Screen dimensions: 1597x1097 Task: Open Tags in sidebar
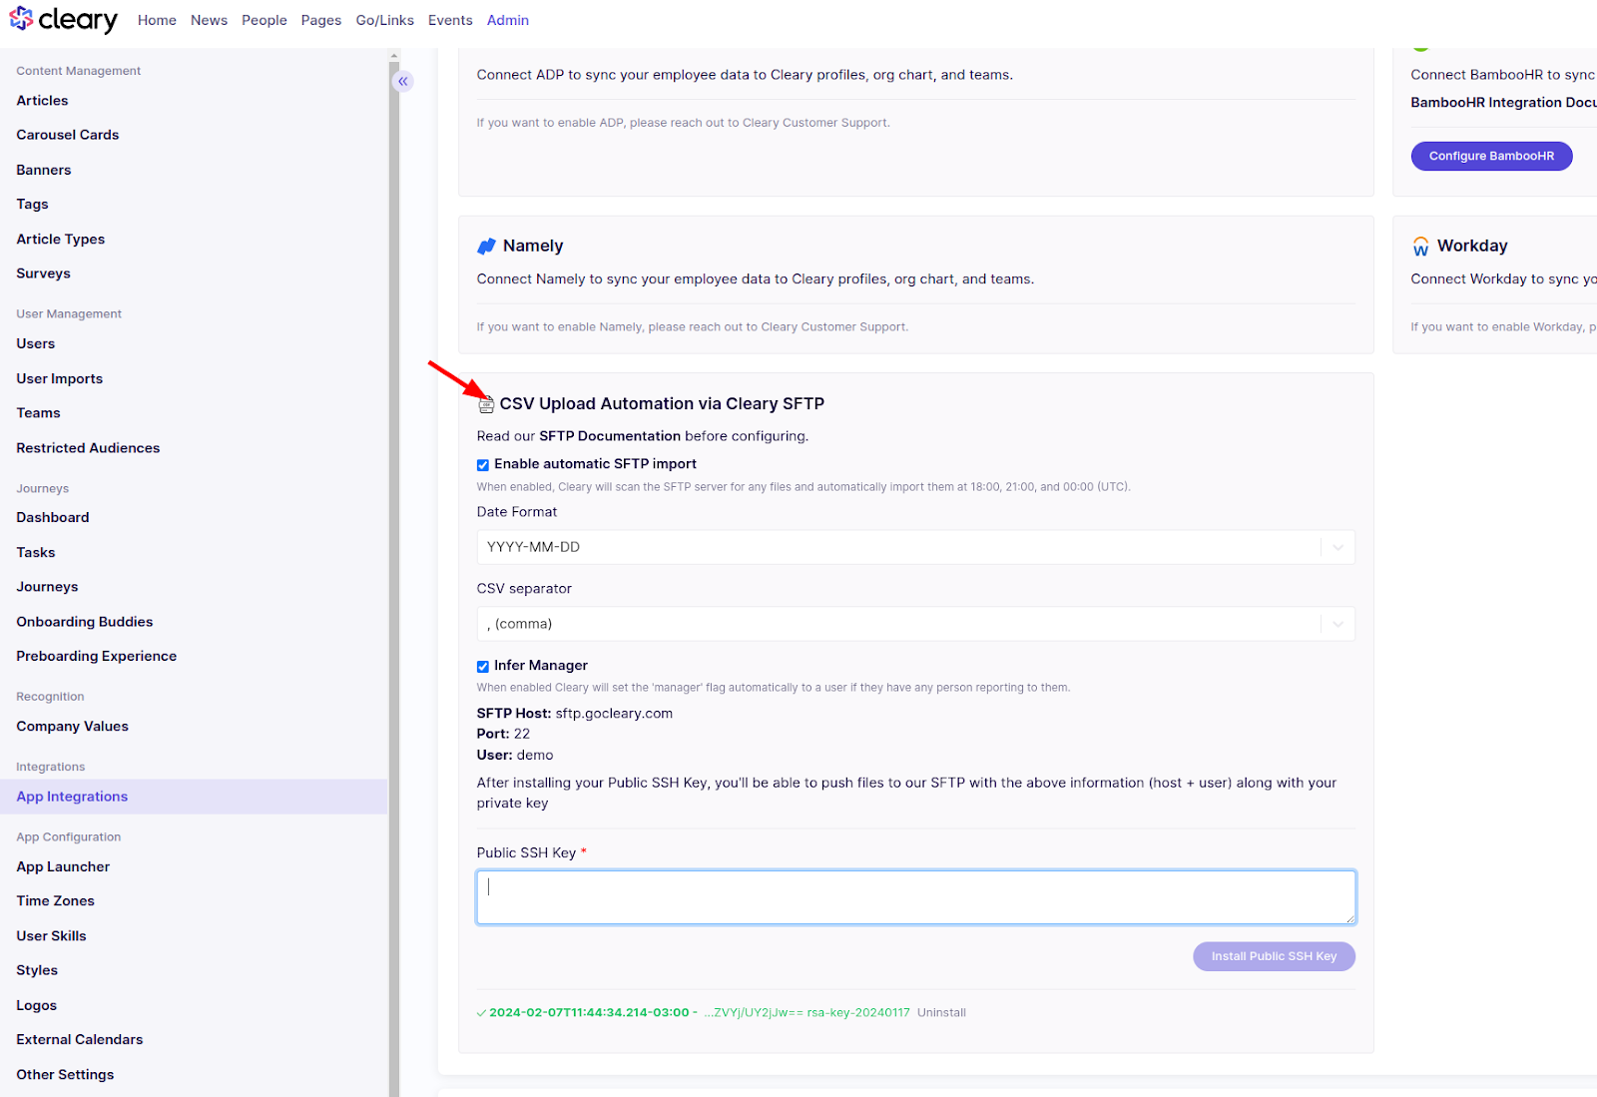(x=32, y=205)
